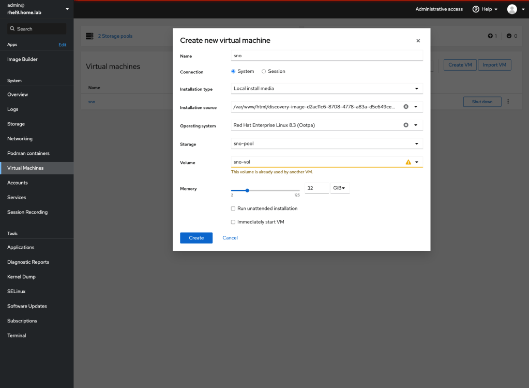This screenshot has width=529, height=388.
Task: Select the System connection radio button
Action: click(x=234, y=72)
